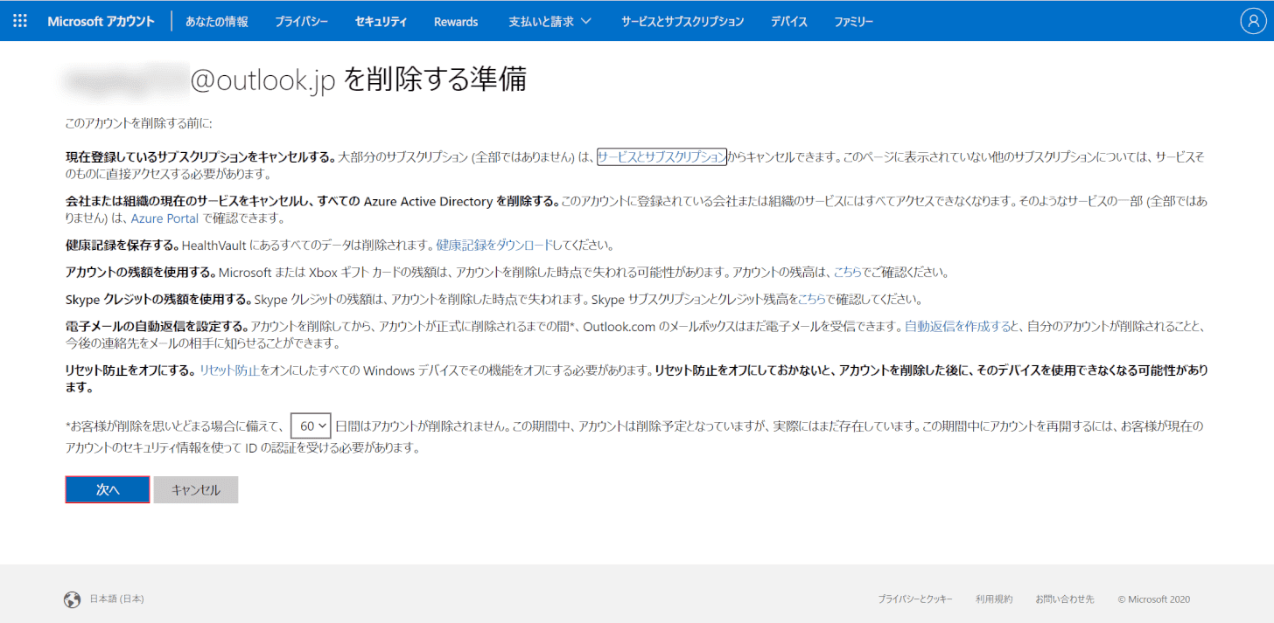Image resolution: width=1274 pixels, height=623 pixels.
Task: Click the © Microsoft 2020 text
Action: [x=1154, y=599]
